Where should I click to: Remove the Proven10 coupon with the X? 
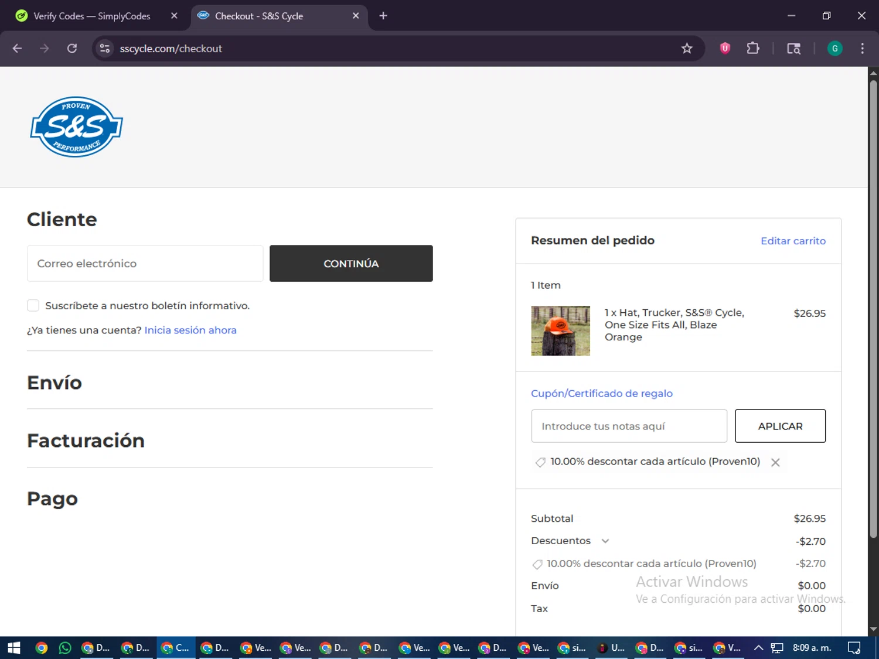[x=775, y=462]
